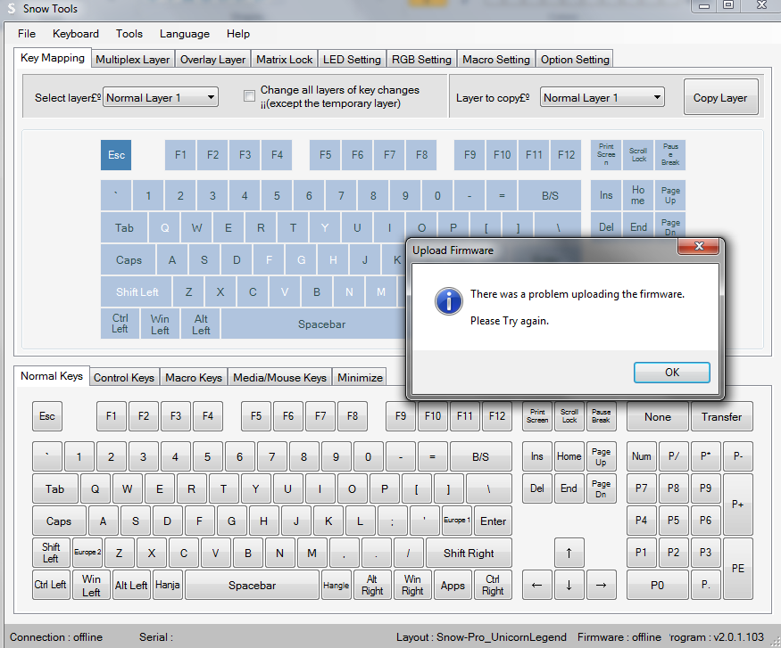This screenshot has width=781, height=648.
Task: Open the Keyboard menu
Action: click(76, 34)
